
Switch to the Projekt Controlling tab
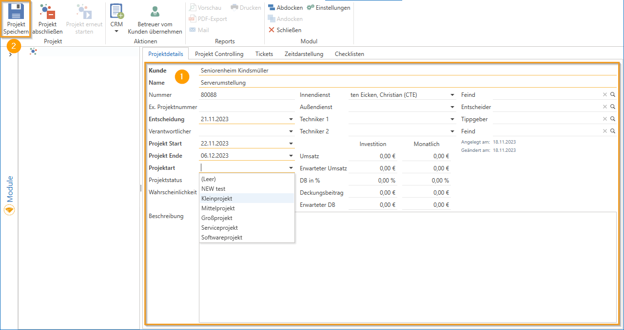click(x=219, y=54)
